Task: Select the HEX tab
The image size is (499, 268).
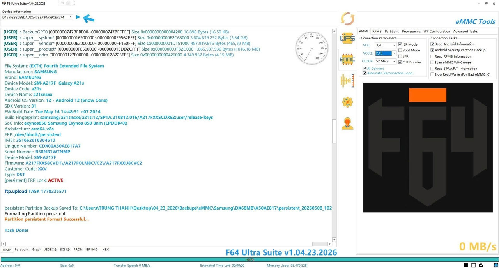Action: click(x=105, y=250)
